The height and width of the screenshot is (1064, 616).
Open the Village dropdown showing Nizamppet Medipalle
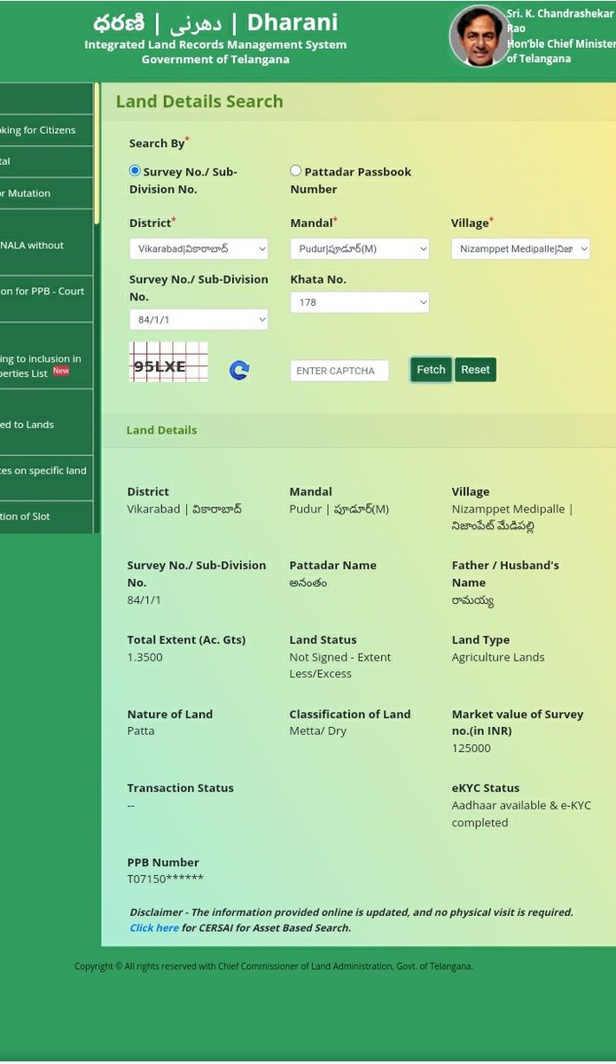pyautogui.click(x=521, y=249)
